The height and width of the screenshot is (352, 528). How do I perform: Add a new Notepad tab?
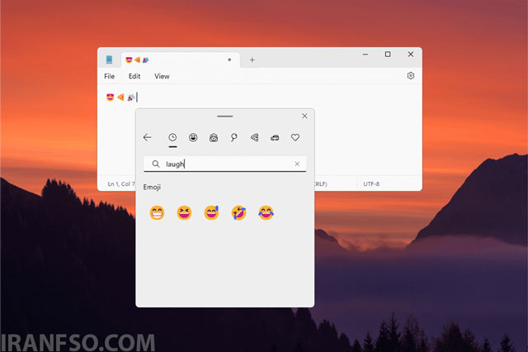252,60
